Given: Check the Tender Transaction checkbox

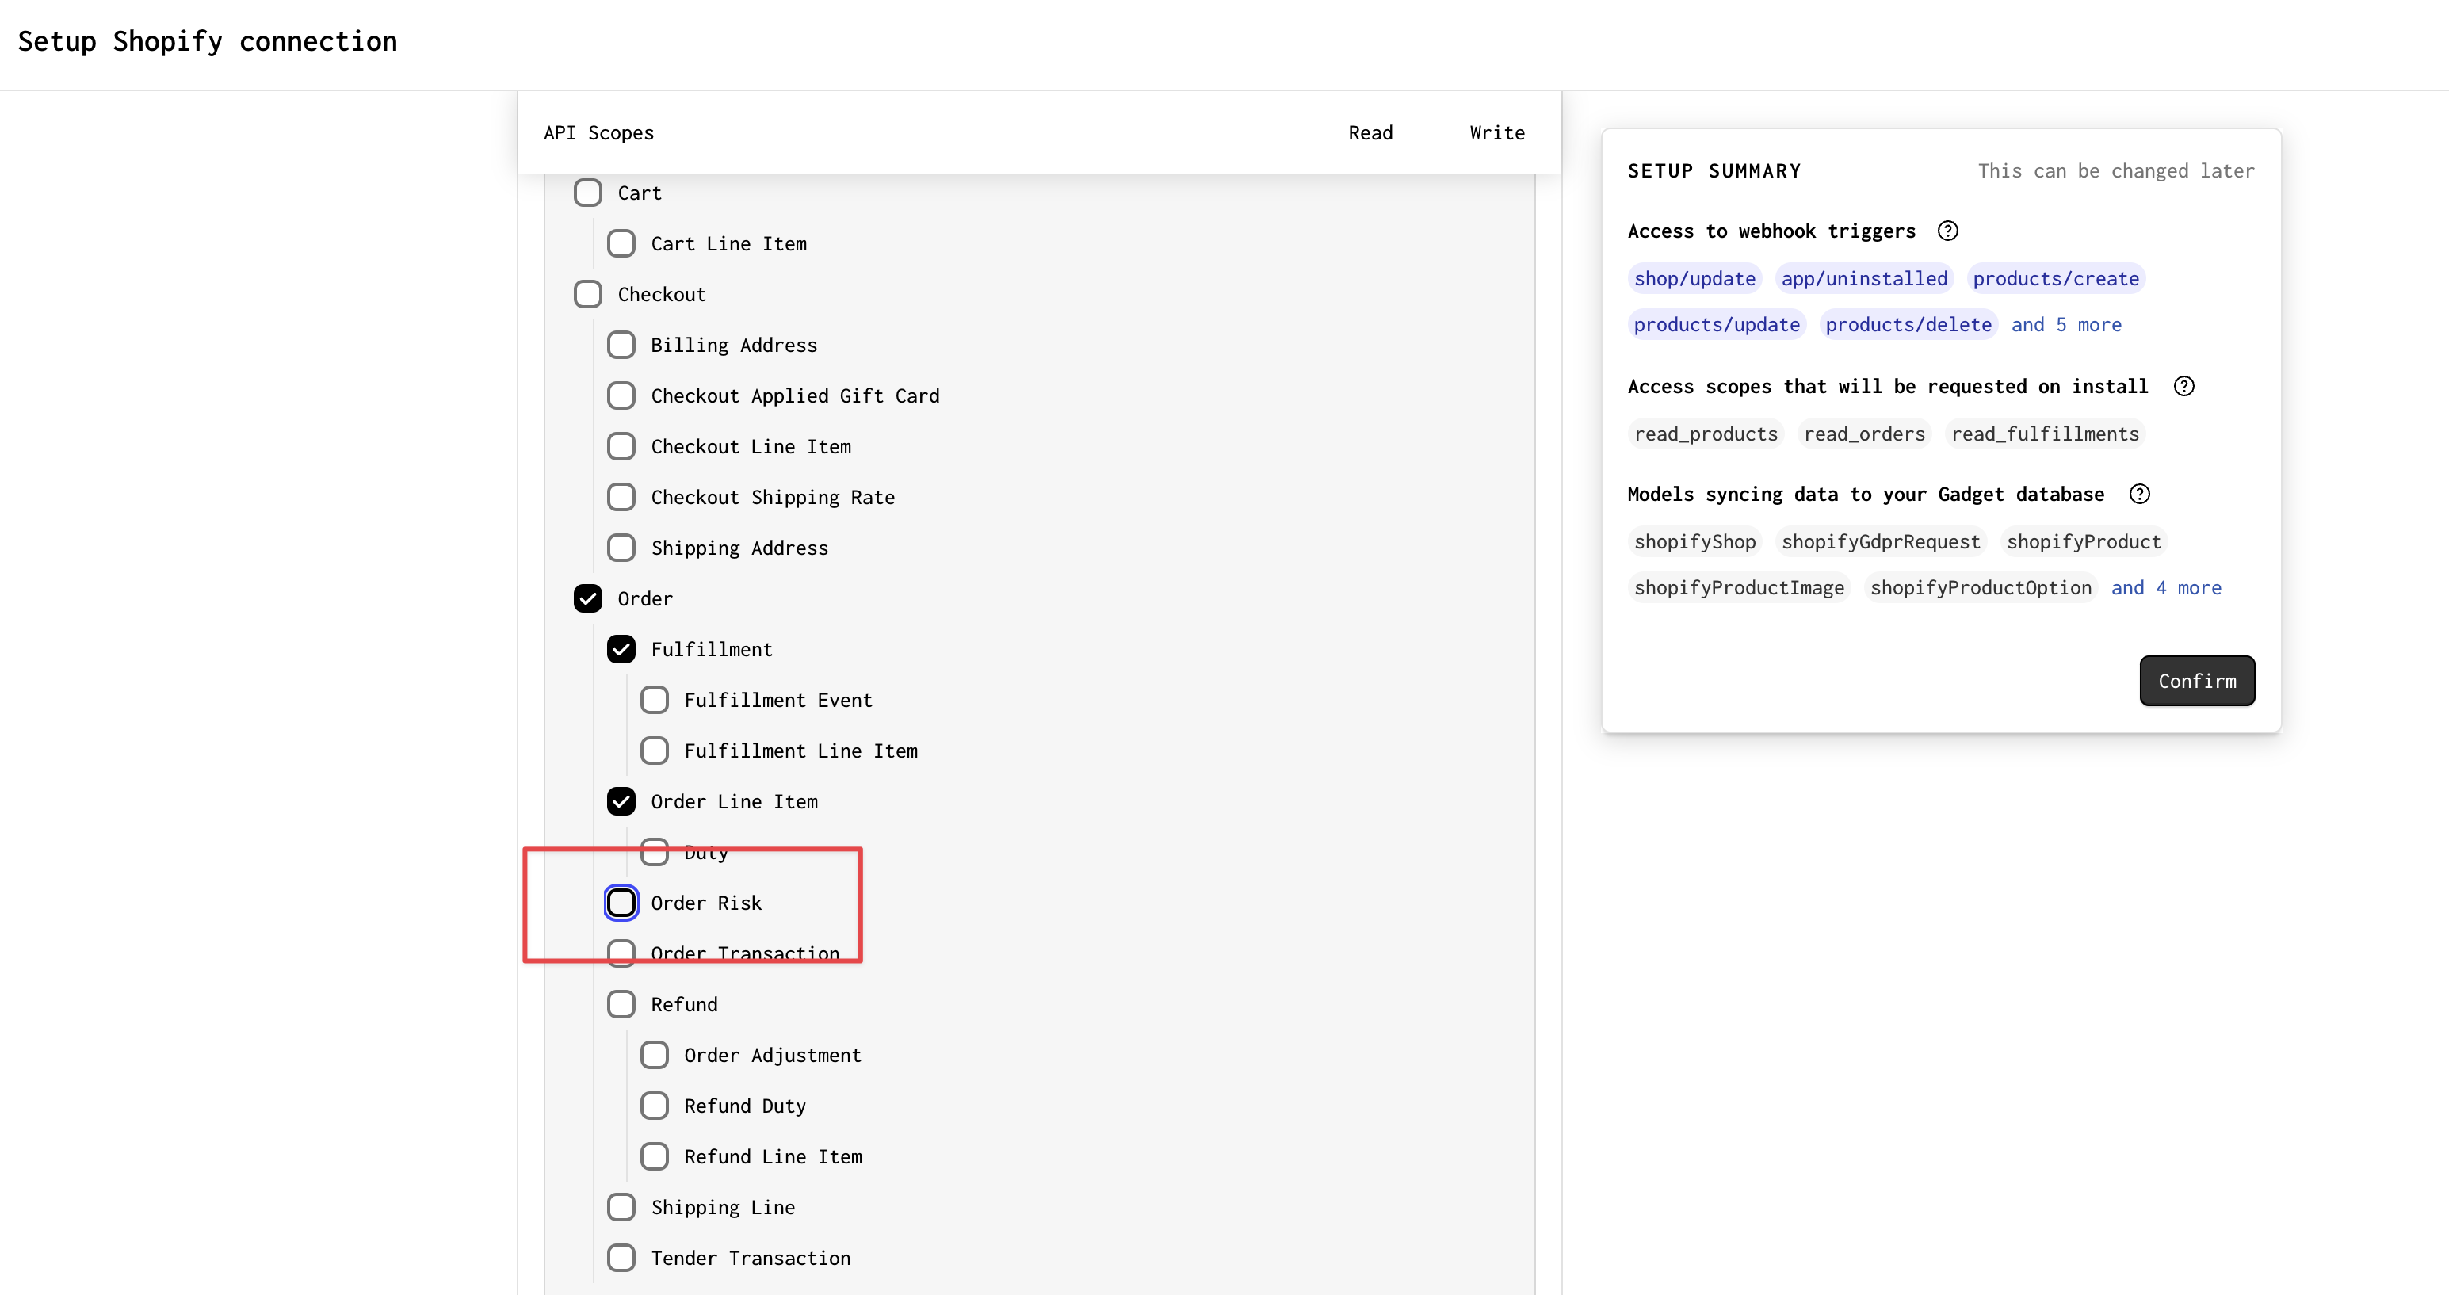Looking at the screenshot, I should 621,1258.
